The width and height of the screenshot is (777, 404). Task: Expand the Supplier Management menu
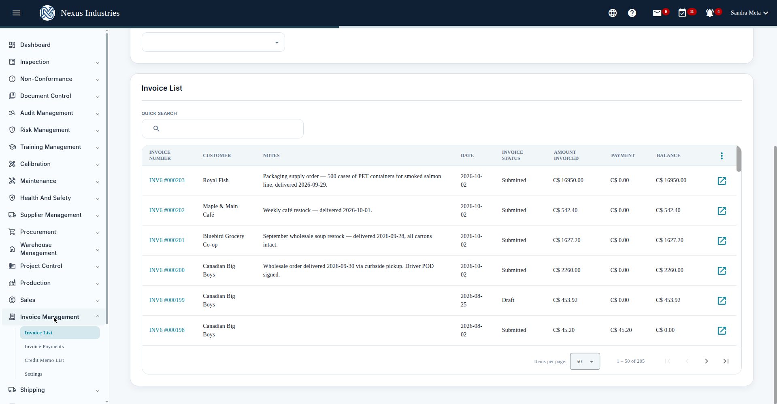coord(53,215)
